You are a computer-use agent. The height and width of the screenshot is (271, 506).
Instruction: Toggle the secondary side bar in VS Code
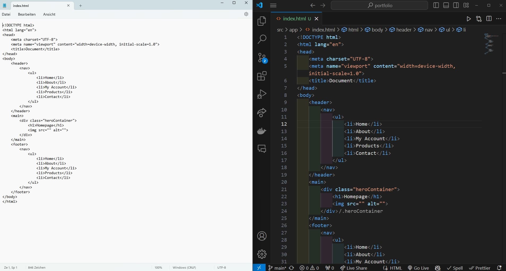point(456,5)
